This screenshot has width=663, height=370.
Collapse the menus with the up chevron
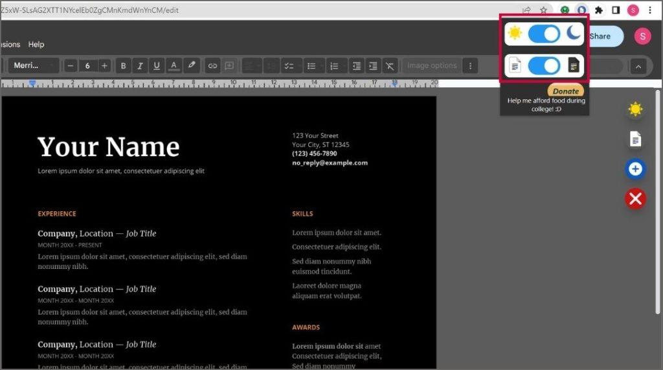pyautogui.click(x=638, y=67)
